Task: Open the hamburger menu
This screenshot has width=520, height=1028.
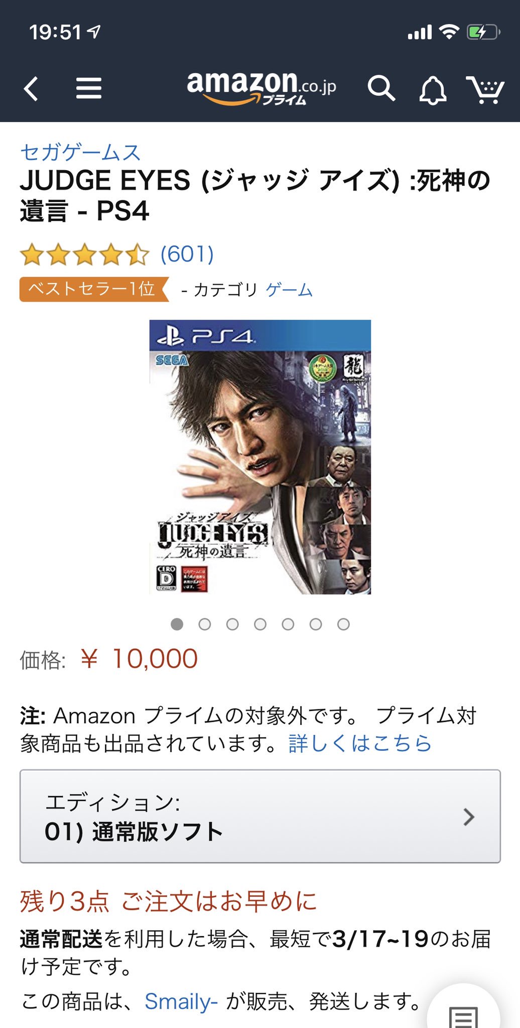Action: pos(89,89)
